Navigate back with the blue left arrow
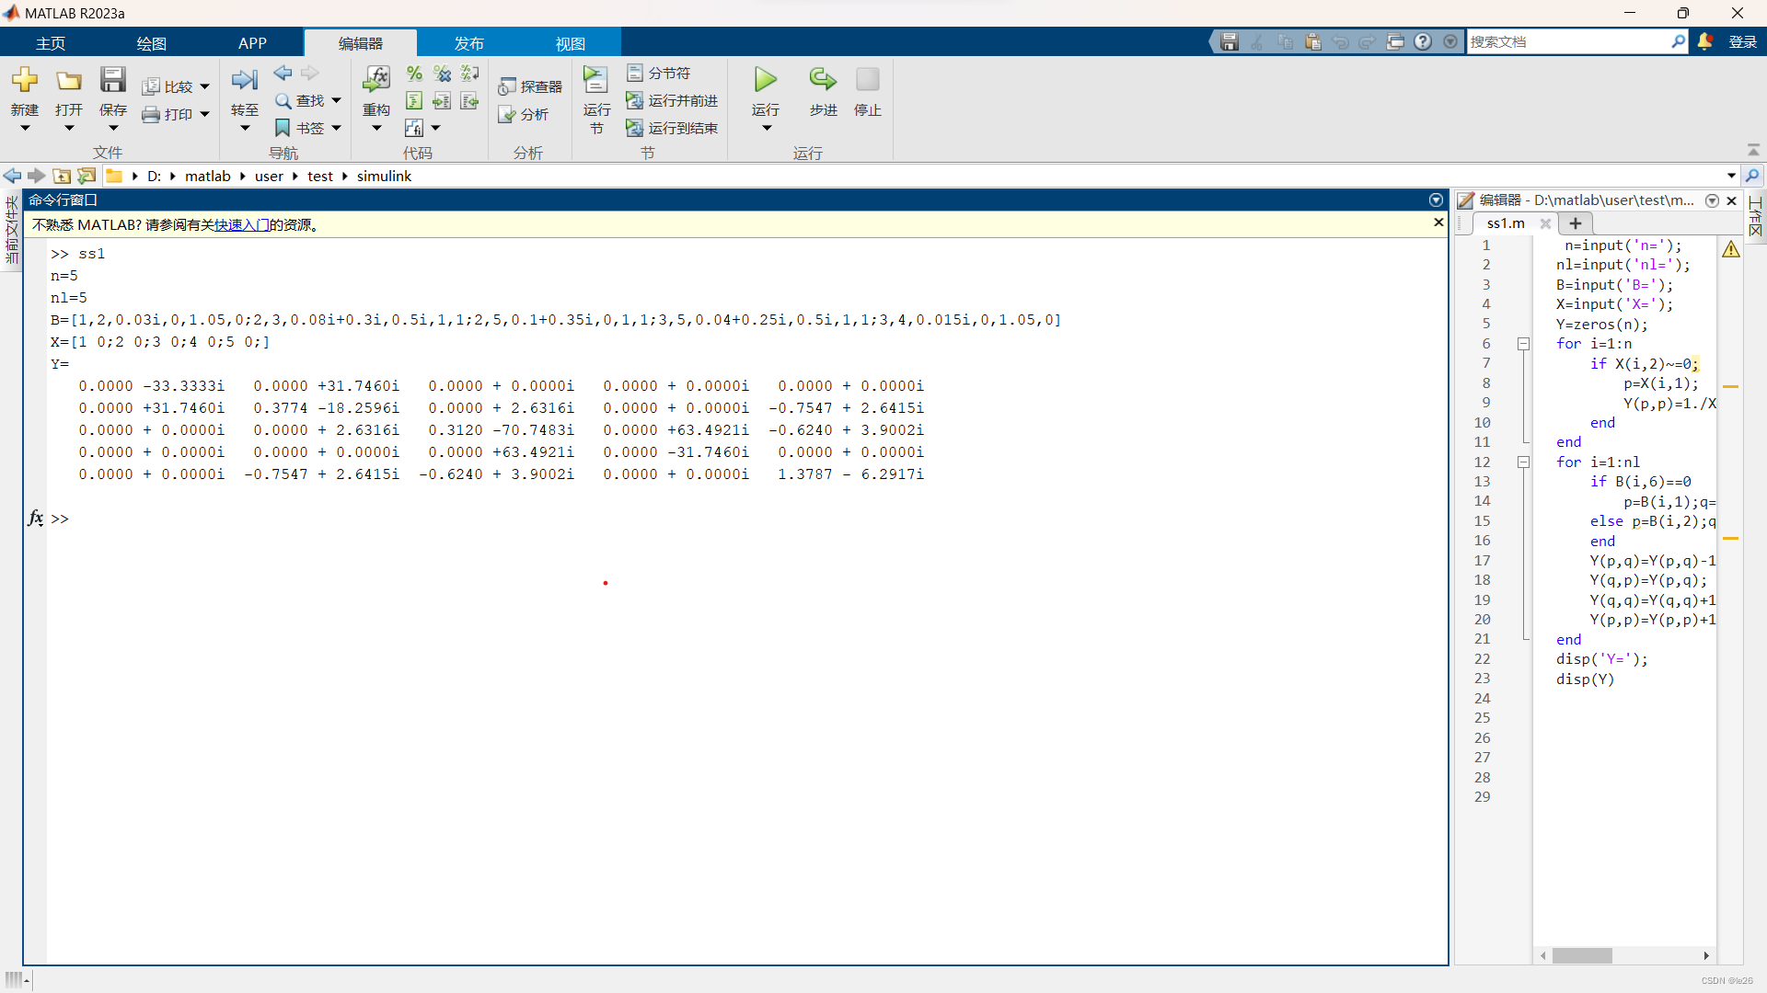 pyautogui.click(x=283, y=73)
